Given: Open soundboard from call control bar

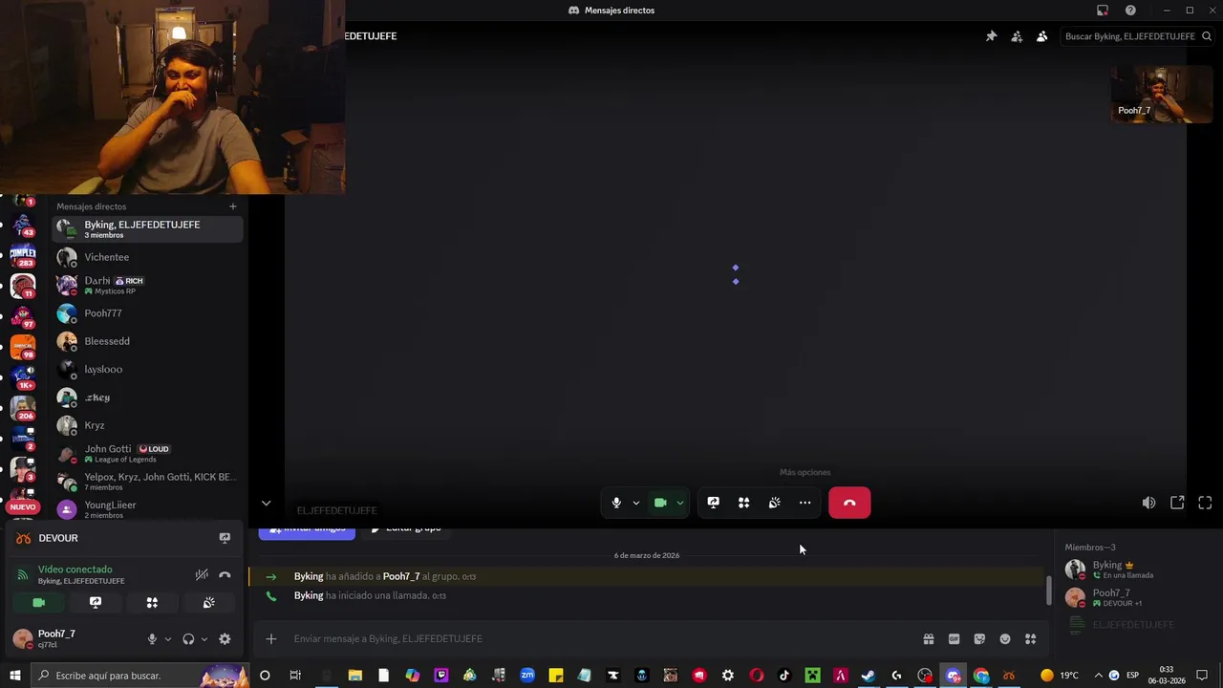Looking at the screenshot, I should pyautogui.click(x=774, y=503).
